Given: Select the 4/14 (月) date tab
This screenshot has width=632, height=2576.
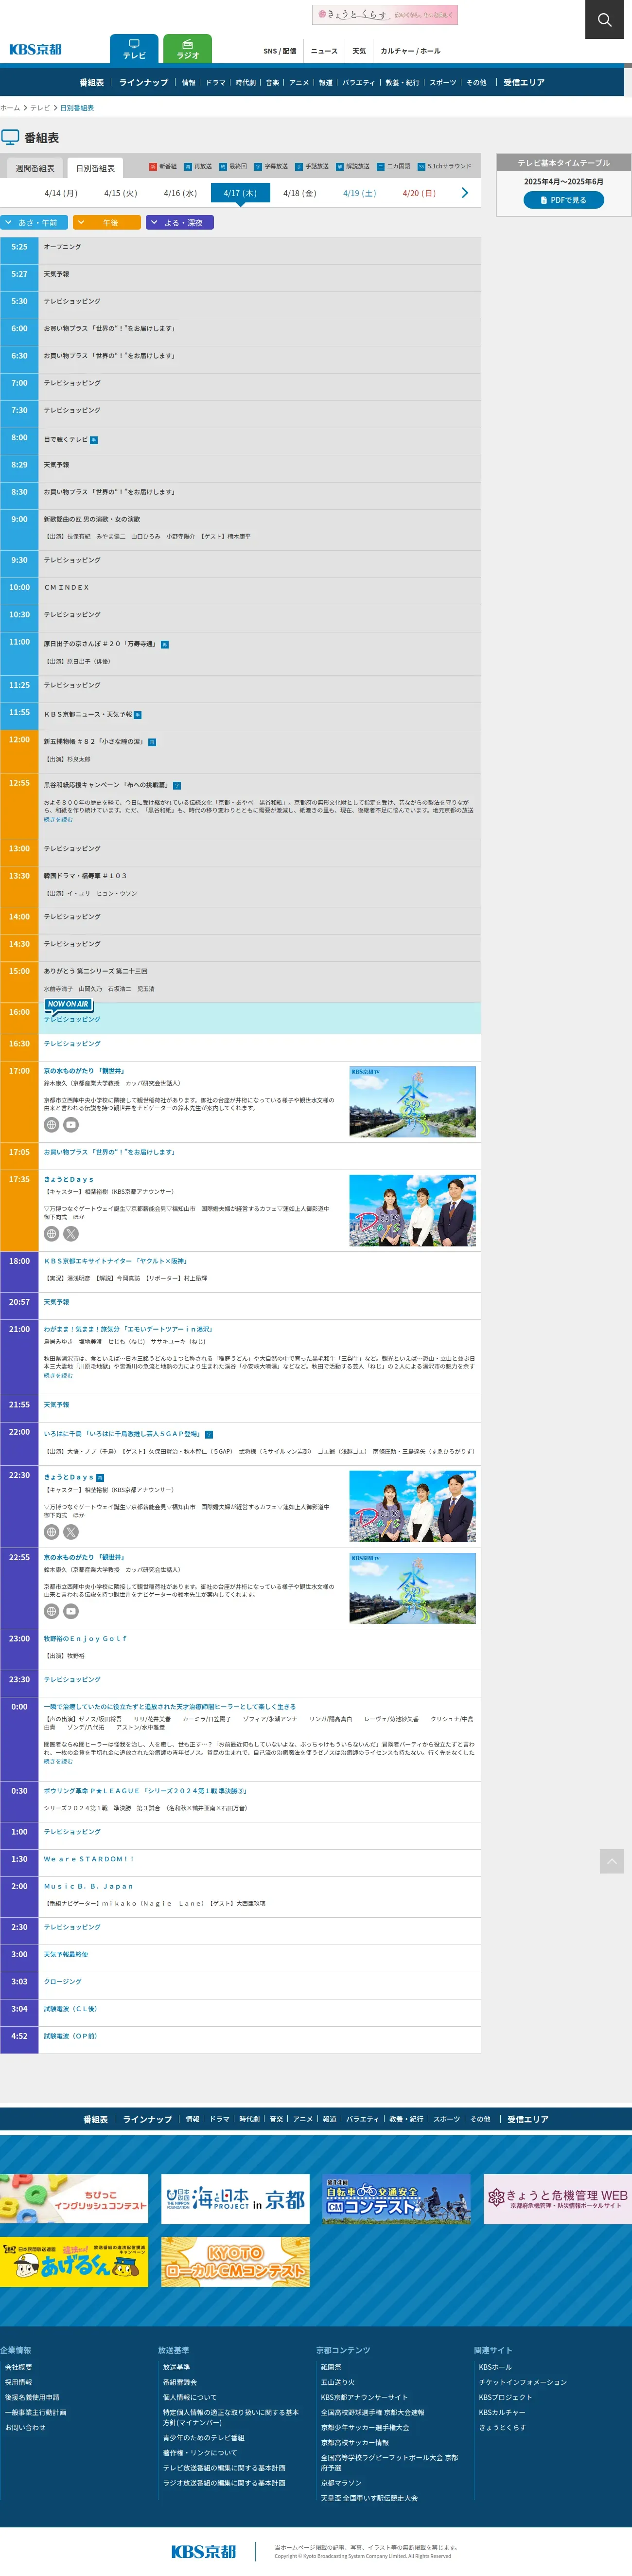Looking at the screenshot, I should point(60,193).
